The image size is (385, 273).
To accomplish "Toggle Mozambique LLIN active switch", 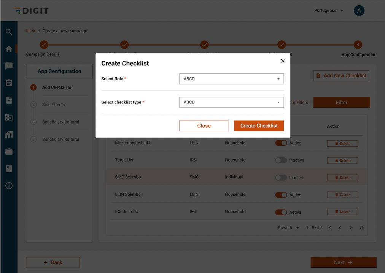I will click(x=281, y=143).
